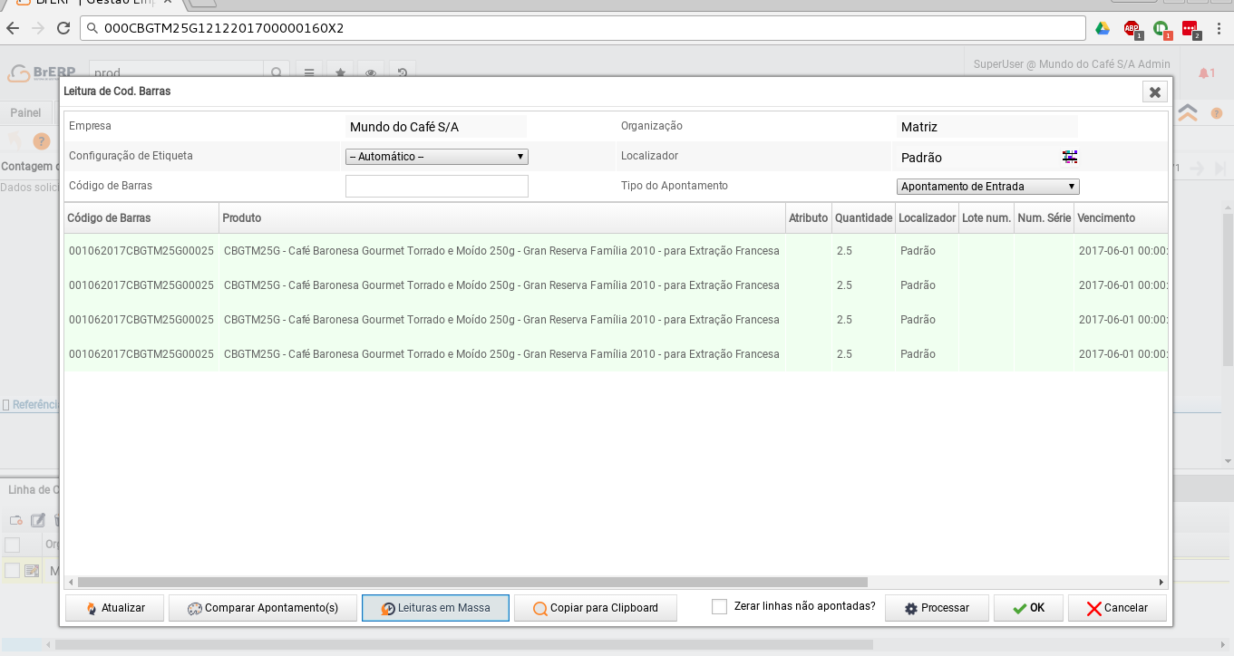
Task: Open the Chrome three-dot menu
Action: click(x=1219, y=28)
